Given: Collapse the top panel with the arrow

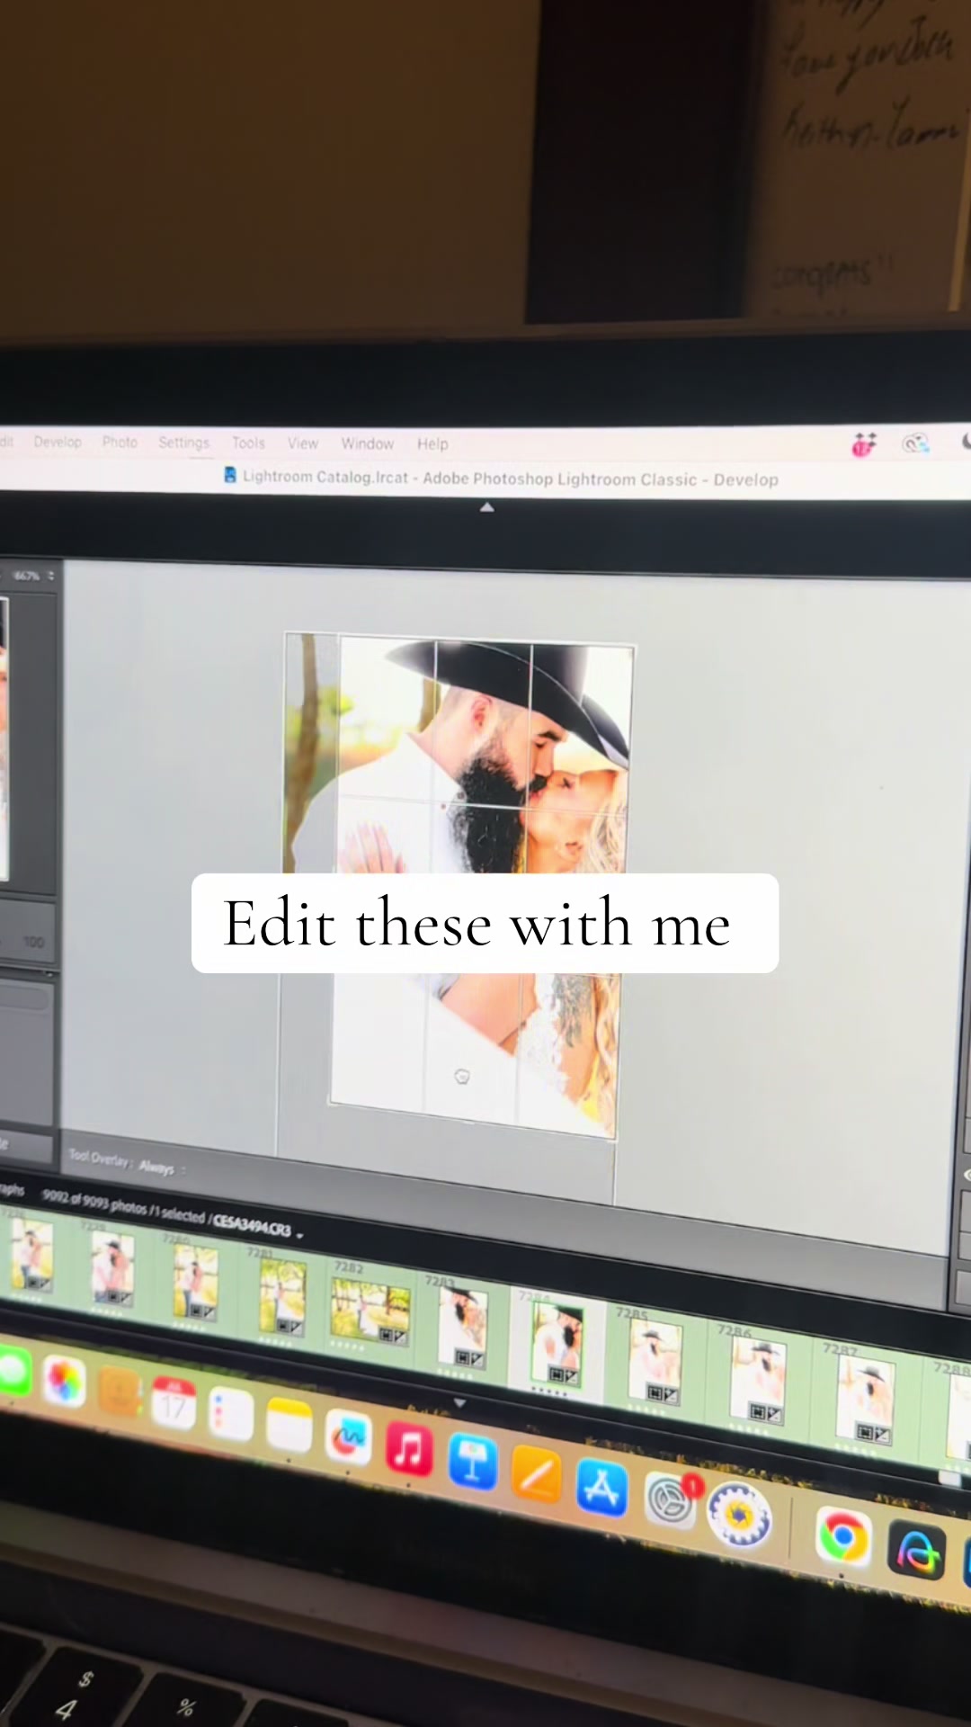Looking at the screenshot, I should point(486,507).
